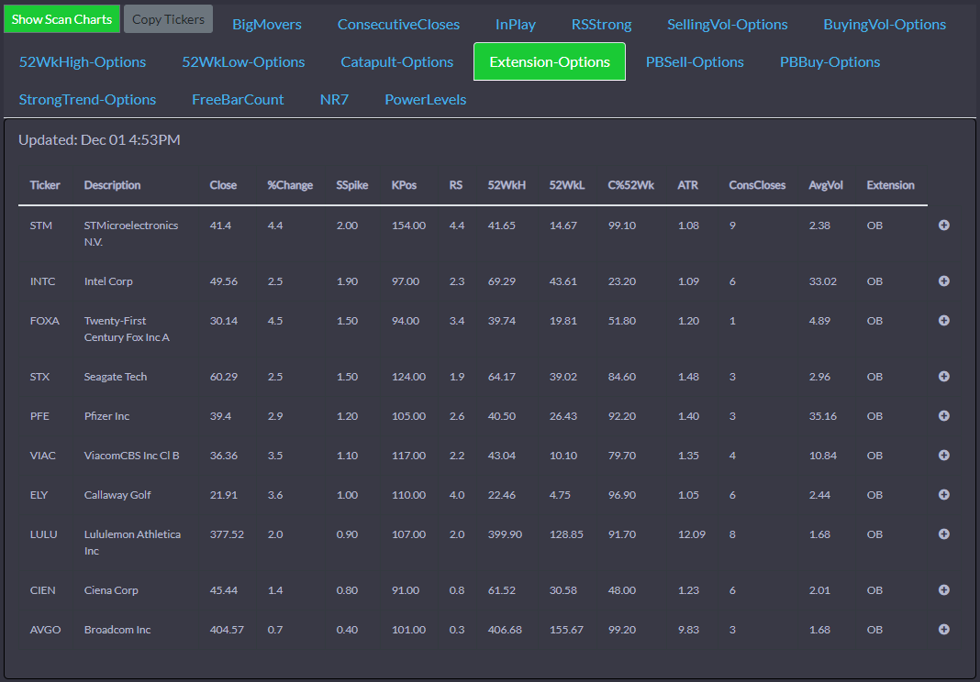The image size is (980, 682).
Task: Expand the INTC row plus icon
Action: pyautogui.click(x=944, y=281)
